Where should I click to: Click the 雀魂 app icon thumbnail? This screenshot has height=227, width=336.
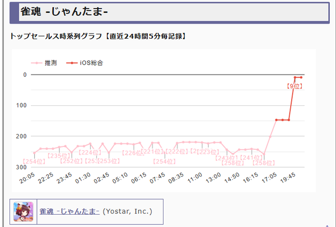point(23,211)
